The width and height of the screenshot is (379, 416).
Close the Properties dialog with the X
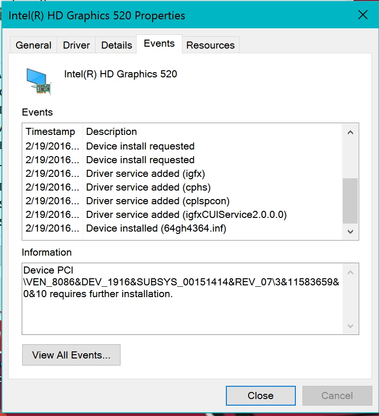(363, 15)
